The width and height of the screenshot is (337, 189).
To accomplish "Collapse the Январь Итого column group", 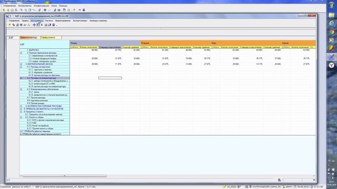I will coord(72,47).
